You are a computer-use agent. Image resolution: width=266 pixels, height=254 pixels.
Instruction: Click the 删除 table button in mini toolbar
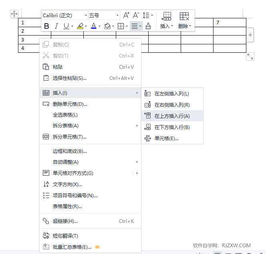pos(185,20)
